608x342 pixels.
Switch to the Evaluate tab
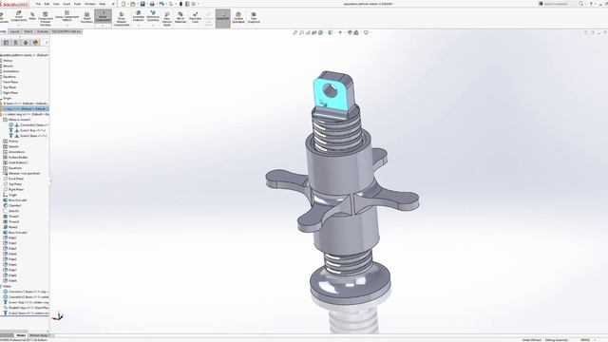pyautogui.click(x=43, y=31)
